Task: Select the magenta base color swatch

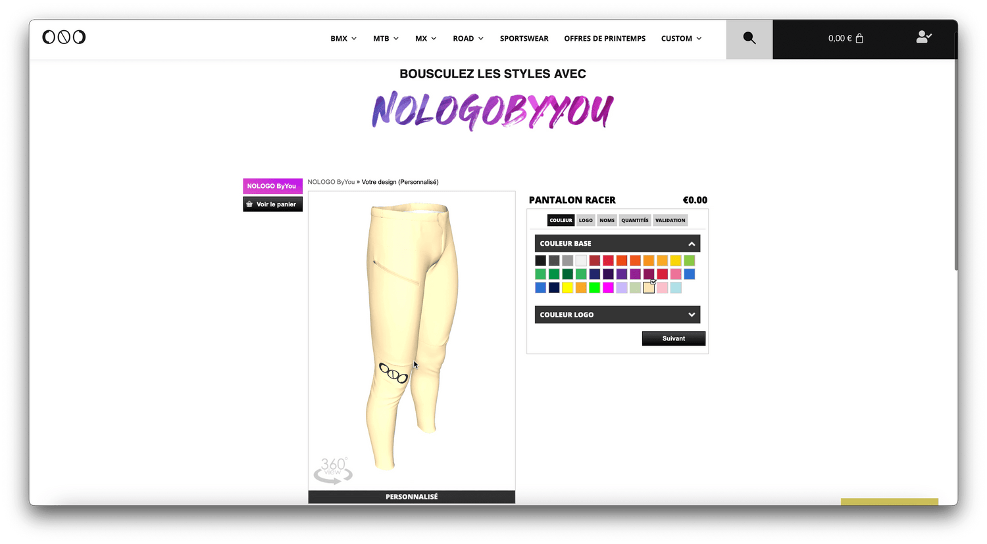Action: 608,288
